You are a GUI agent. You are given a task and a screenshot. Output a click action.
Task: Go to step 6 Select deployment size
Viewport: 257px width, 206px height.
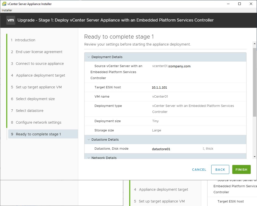pyautogui.click(x=33, y=99)
